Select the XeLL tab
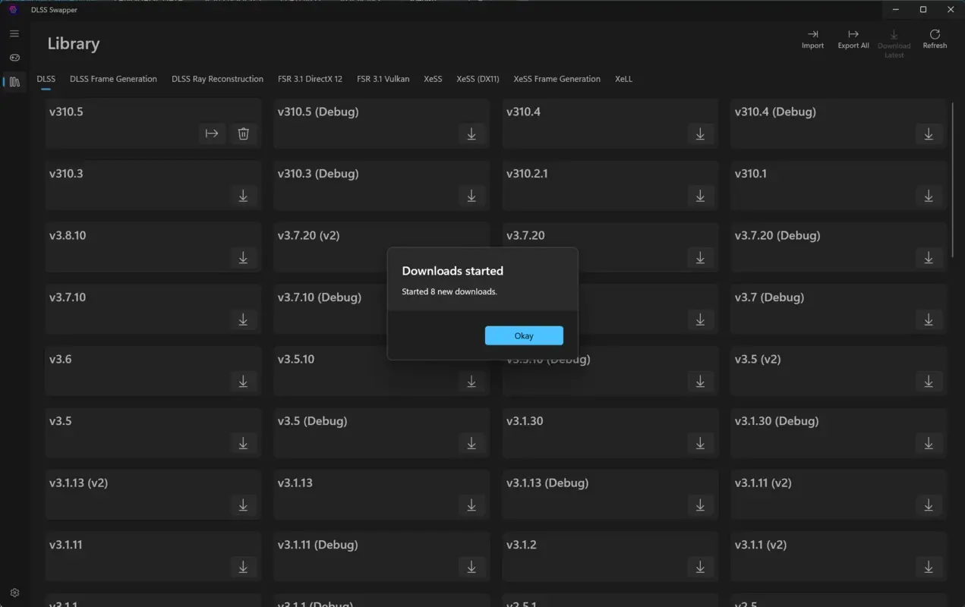The height and width of the screenshot is (607, 965). [x=623, y=78]
